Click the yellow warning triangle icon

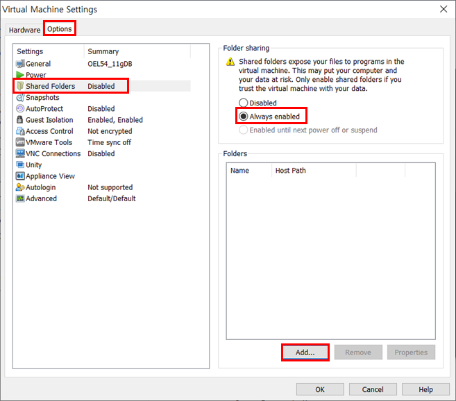pyautogui.click(x=230, y=62)
